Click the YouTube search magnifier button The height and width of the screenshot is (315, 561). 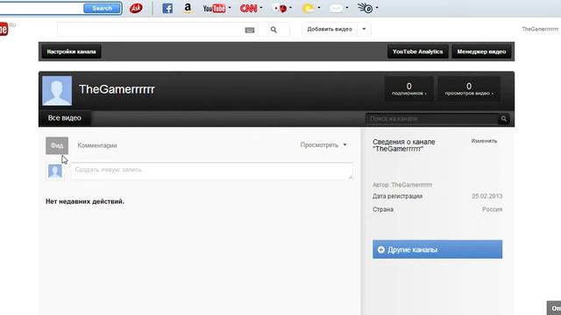273,30
